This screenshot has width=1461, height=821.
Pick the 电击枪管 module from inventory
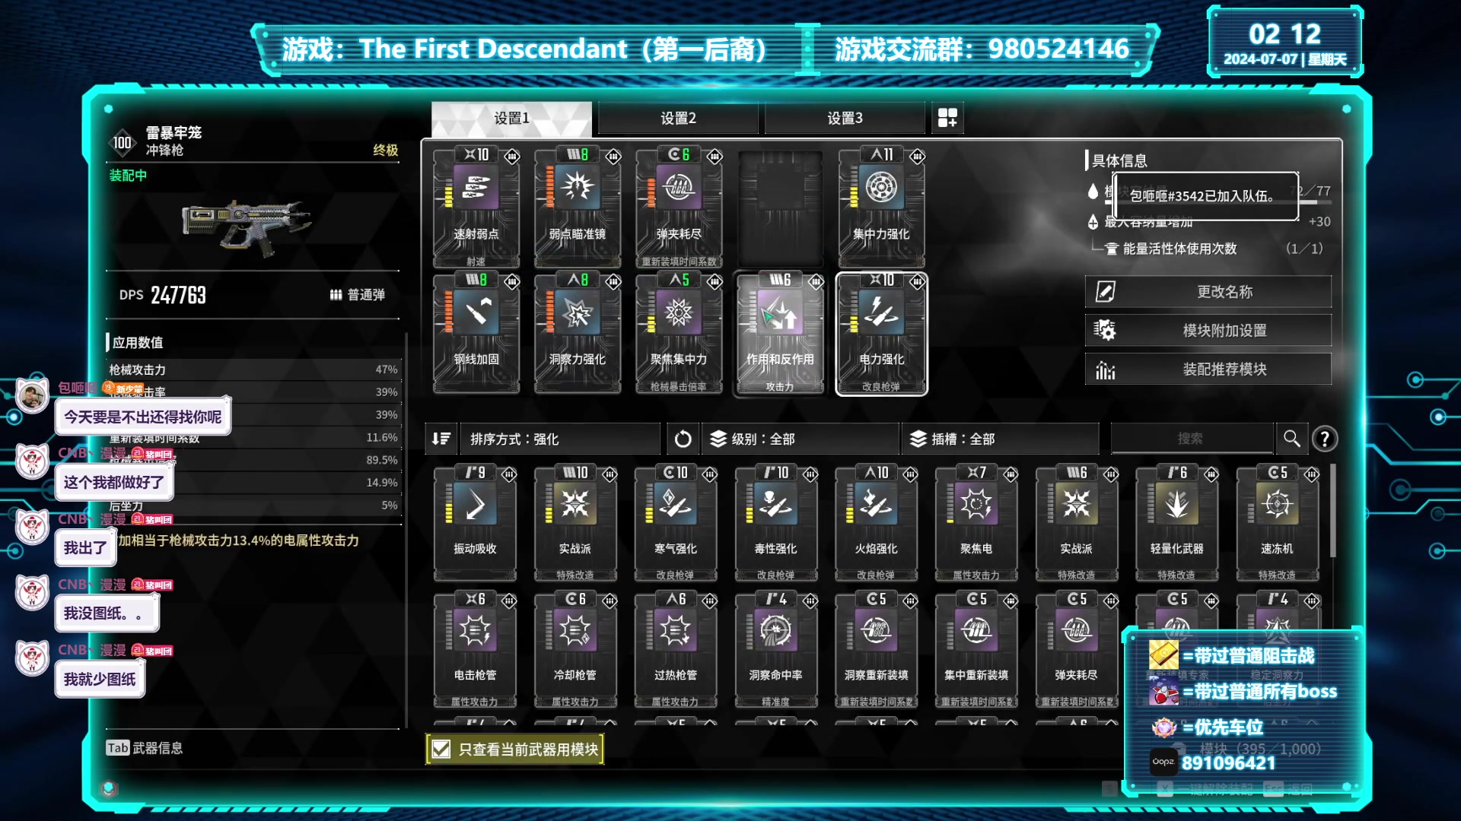click(475, 650)
